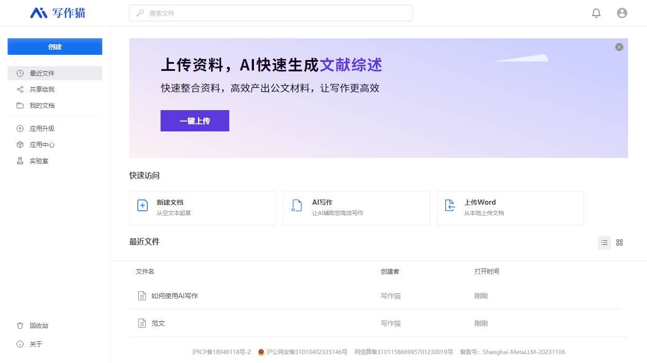
Task: Click the 写作猫 logo
Action: (58, 13)
